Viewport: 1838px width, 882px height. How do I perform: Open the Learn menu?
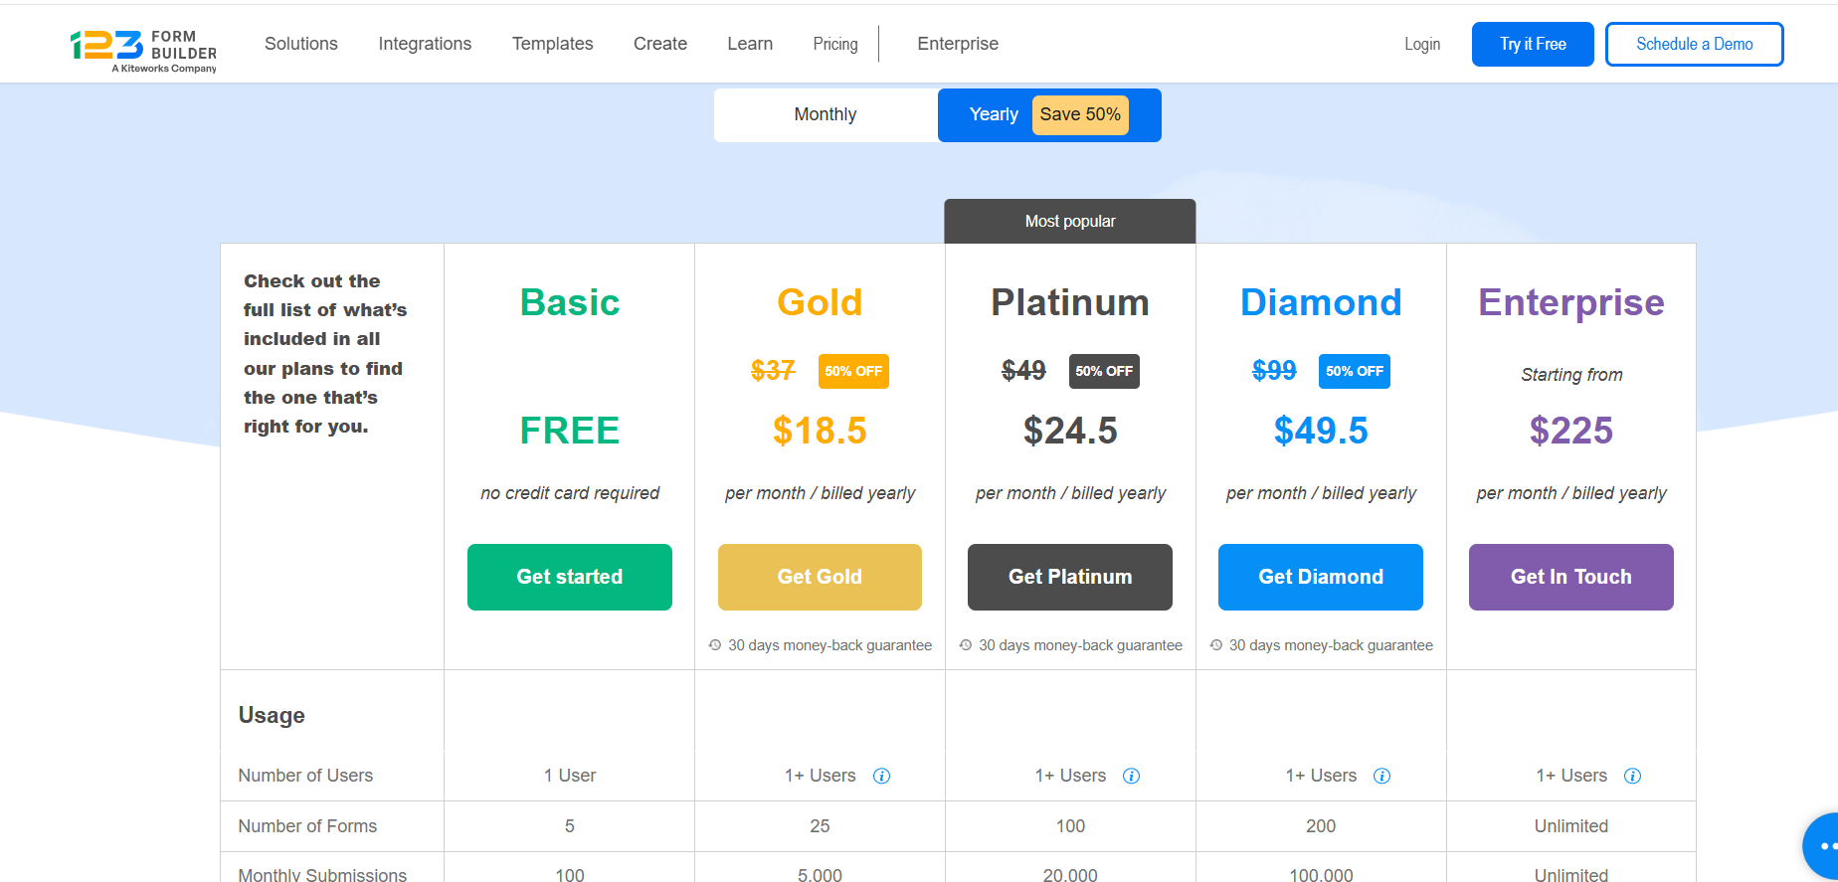point(750,44)
